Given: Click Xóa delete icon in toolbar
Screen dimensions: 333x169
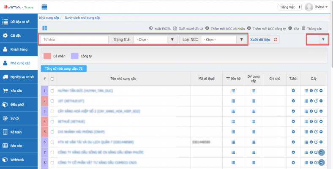Looking at the screenshot, I should [293, 28].
